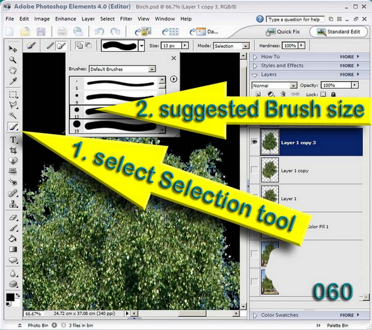Image resolution: width=372 pixels, height=330 pixels.
Task: Create a new layer icon in Layers palette
Action: (258, 94)
